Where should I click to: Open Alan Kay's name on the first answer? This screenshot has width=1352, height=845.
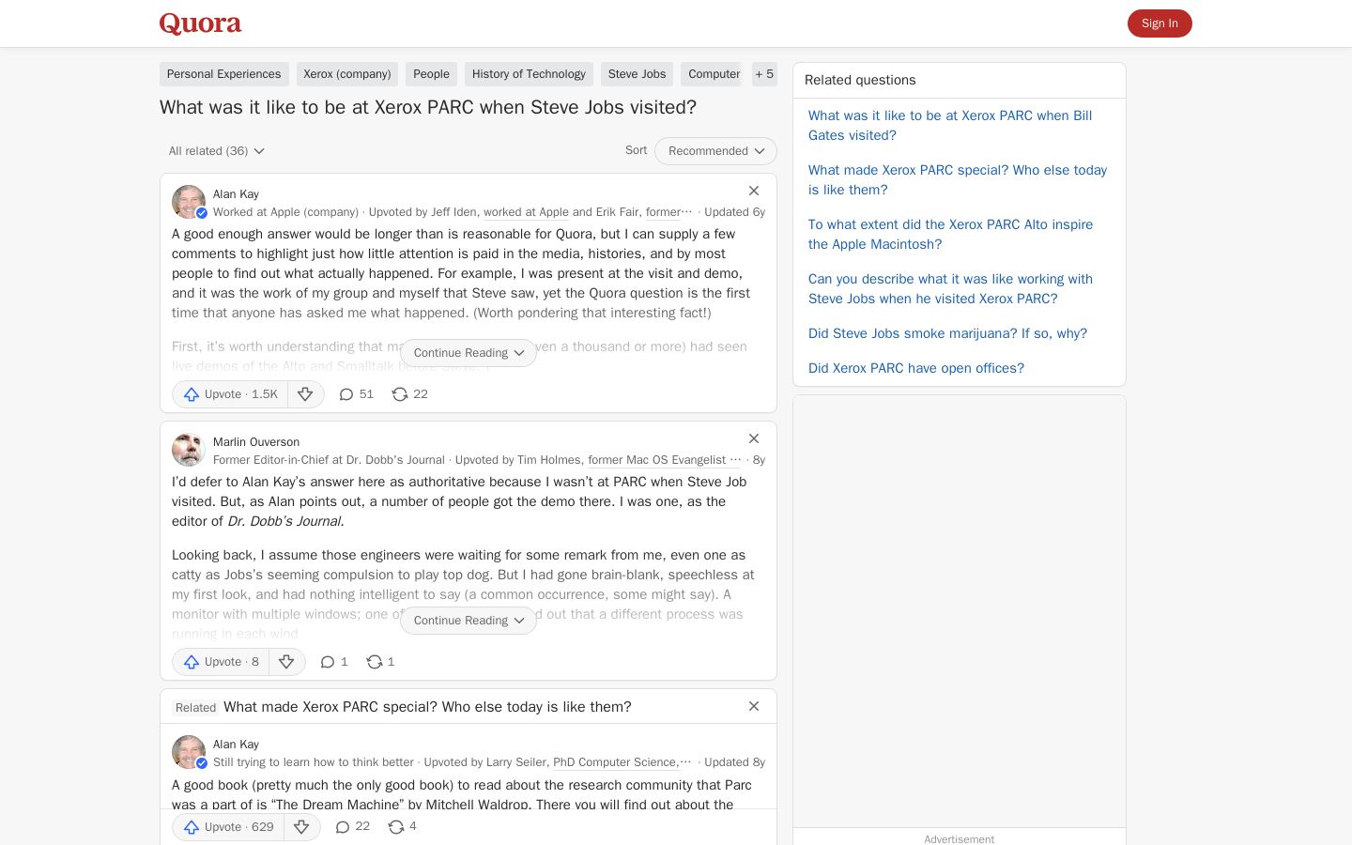pyautogui.click(x=236, y=194)
